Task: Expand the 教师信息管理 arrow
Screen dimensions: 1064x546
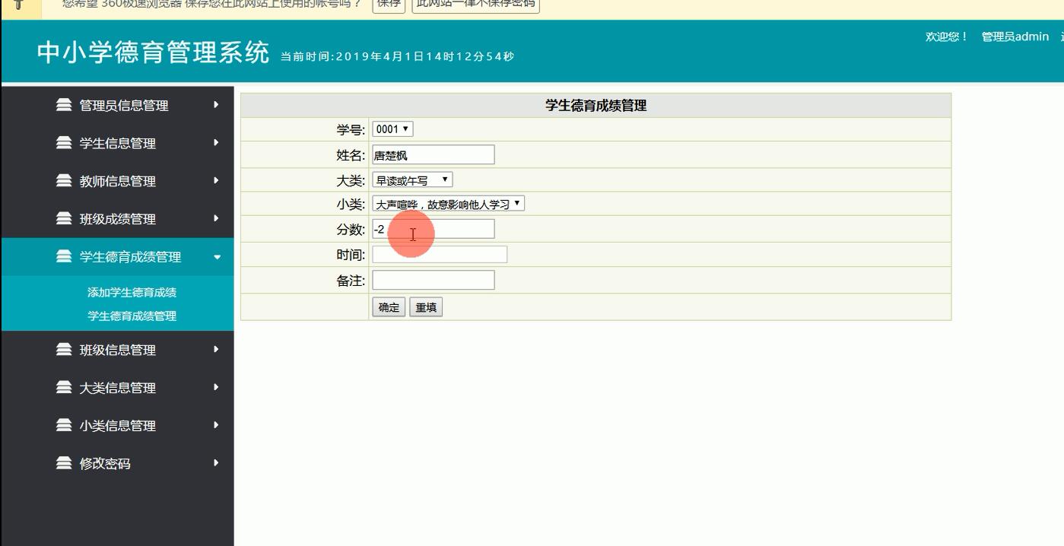Action: pos(217,181)
